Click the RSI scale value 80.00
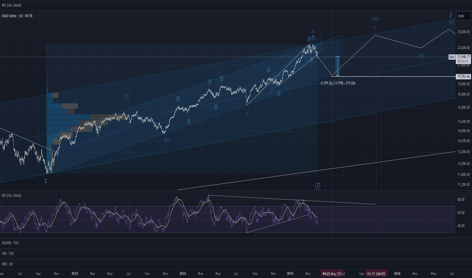The image size is (472, 278). 461,199
